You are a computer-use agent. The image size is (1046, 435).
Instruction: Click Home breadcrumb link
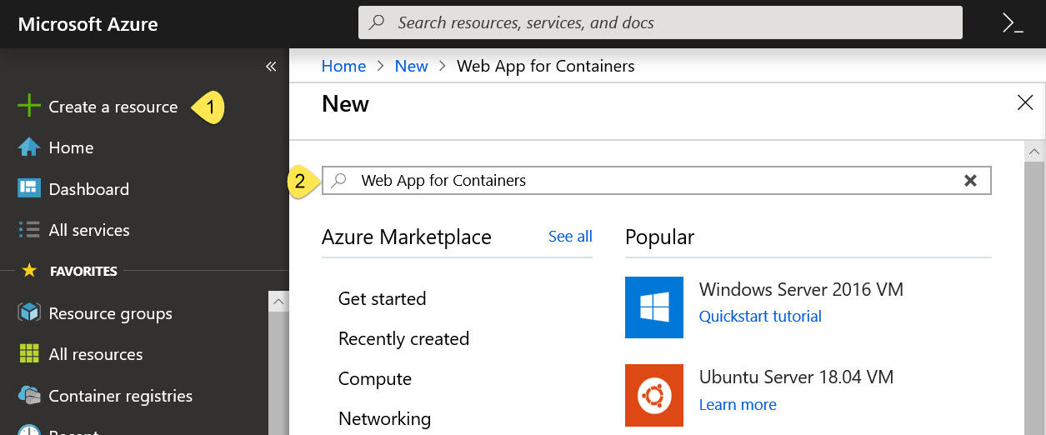(343, 66)
